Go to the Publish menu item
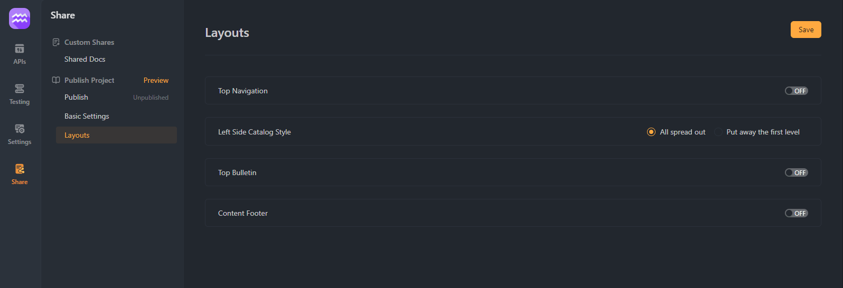 (76, 97)
